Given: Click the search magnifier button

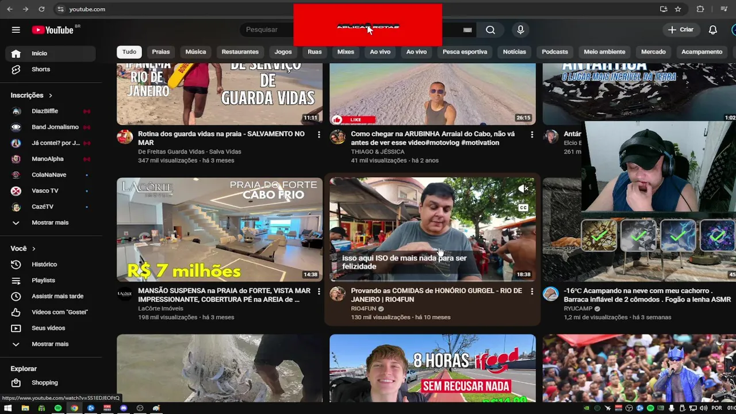Looking at the screenshot, I should [x=490, y=30].
